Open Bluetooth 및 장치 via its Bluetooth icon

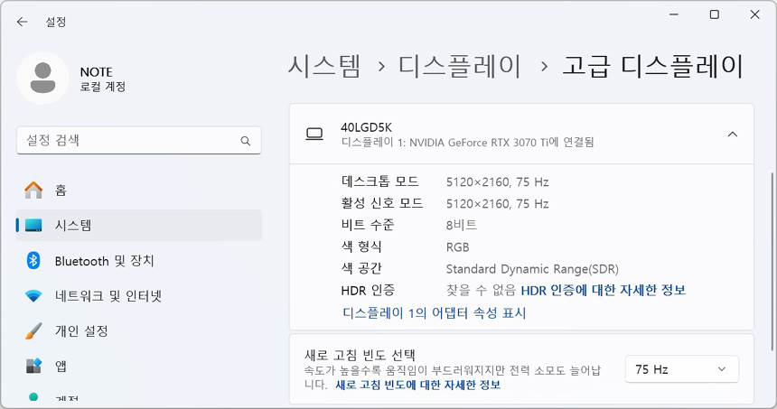click(x=33, y=261)
